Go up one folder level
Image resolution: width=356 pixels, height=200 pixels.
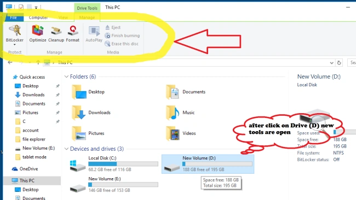coord(38,62)
